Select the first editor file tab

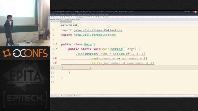pyautogui.click(x=55, y=22)
